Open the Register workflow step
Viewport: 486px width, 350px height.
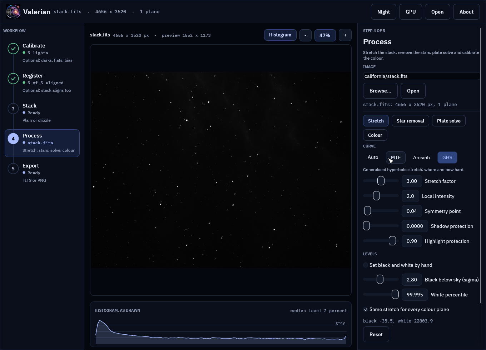pyautogui.click(x=42, y=83)
